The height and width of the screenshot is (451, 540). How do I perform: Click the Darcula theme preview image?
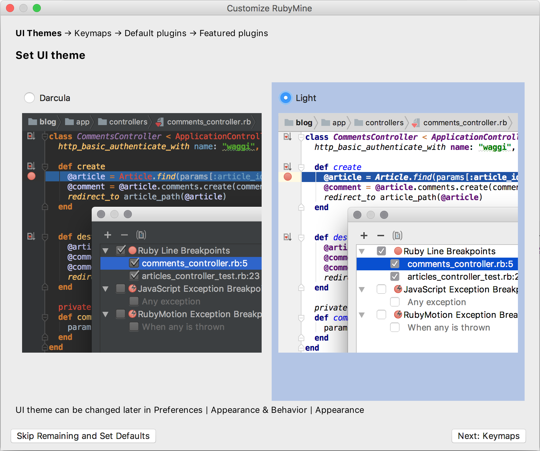pos(142,233)
